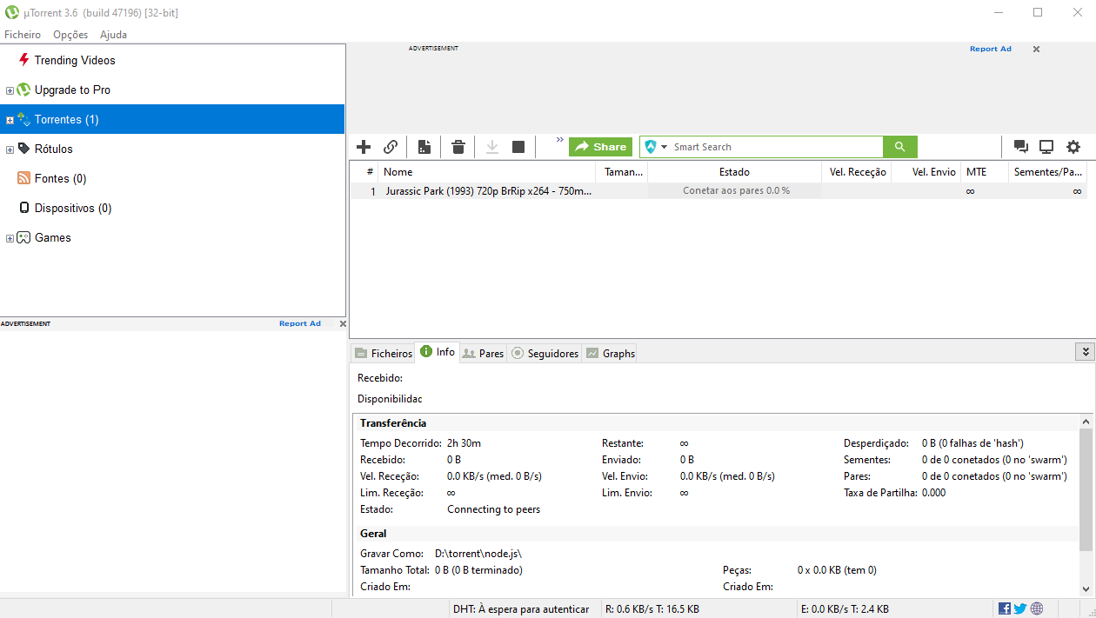Click the scrollbar down arrow in info pane

pos(1086,588)
